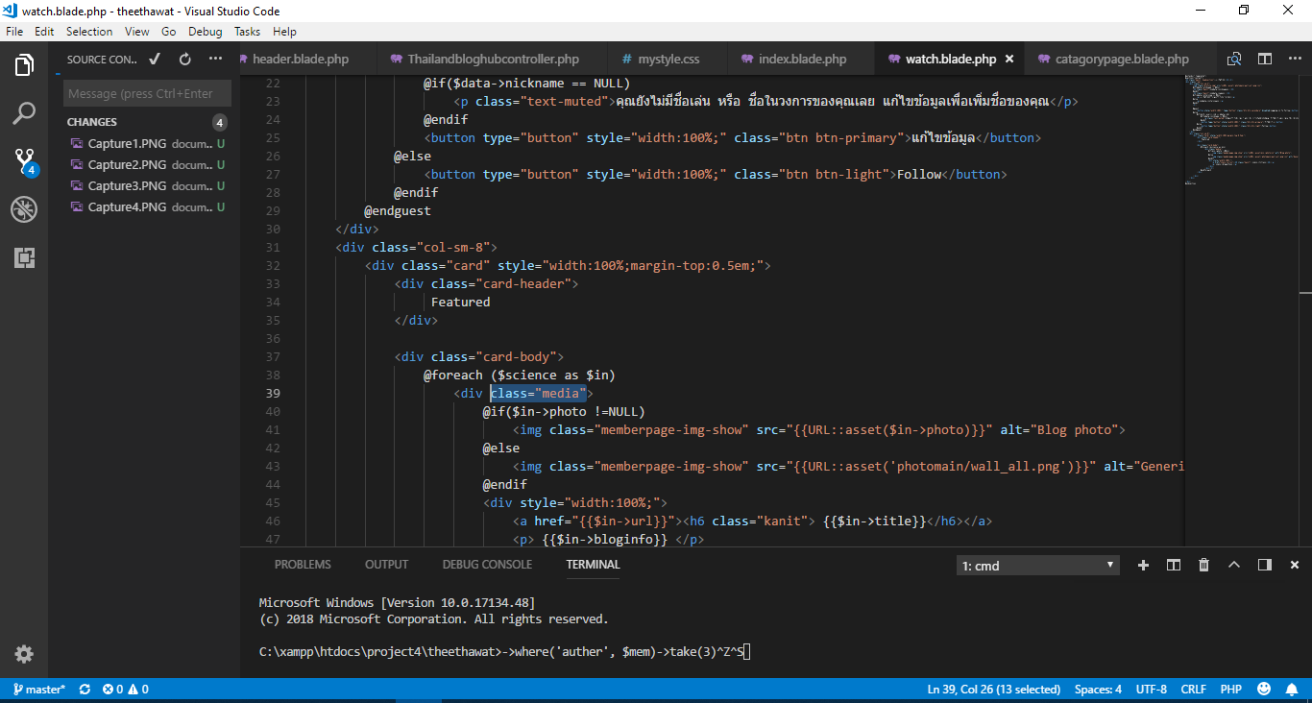Select Capture1.PNG in changes list
Image resolution: width=1312 pixels, height=703 pixels.
(x=144, y=143)
